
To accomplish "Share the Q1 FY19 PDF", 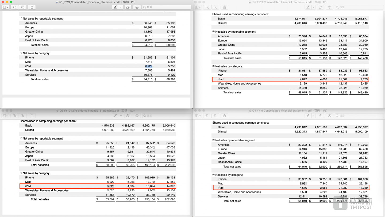I will tap(32, 7).
